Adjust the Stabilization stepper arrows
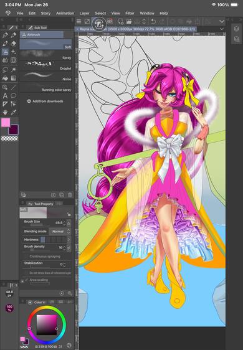Screen dimensions: 243x350 coord(65,264)
